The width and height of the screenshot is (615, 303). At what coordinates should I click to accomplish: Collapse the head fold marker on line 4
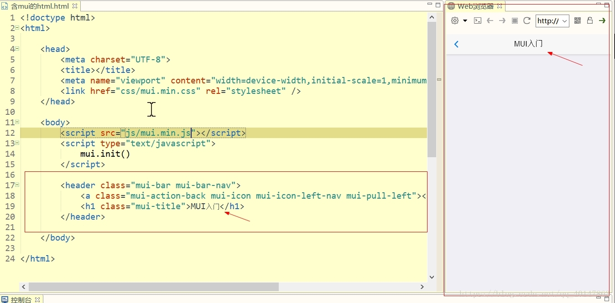pyautogui.click(x=17, y=48)
